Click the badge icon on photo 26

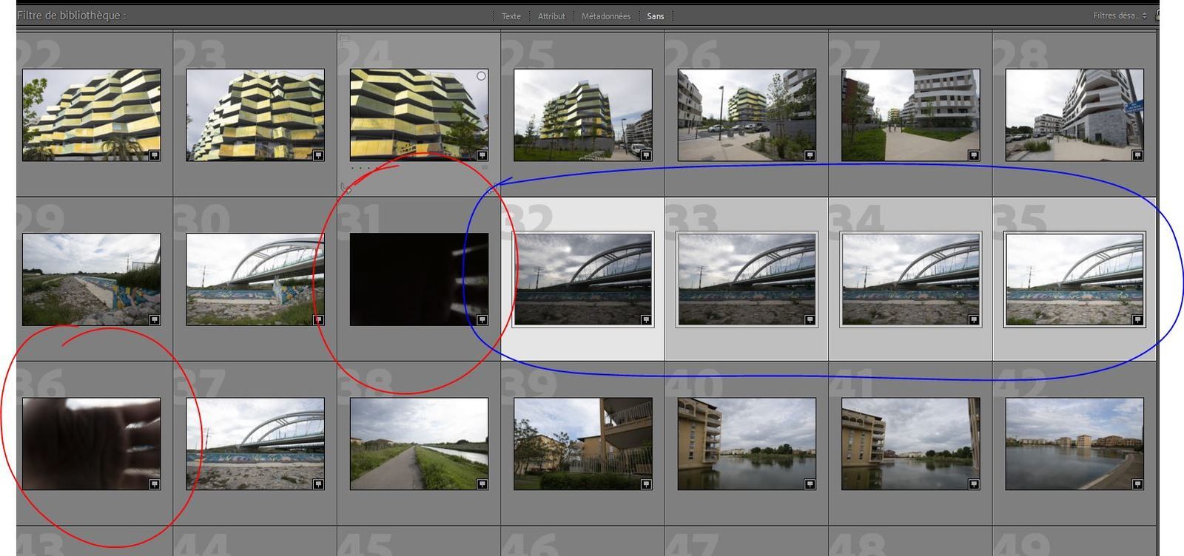(x=810, y=155)
